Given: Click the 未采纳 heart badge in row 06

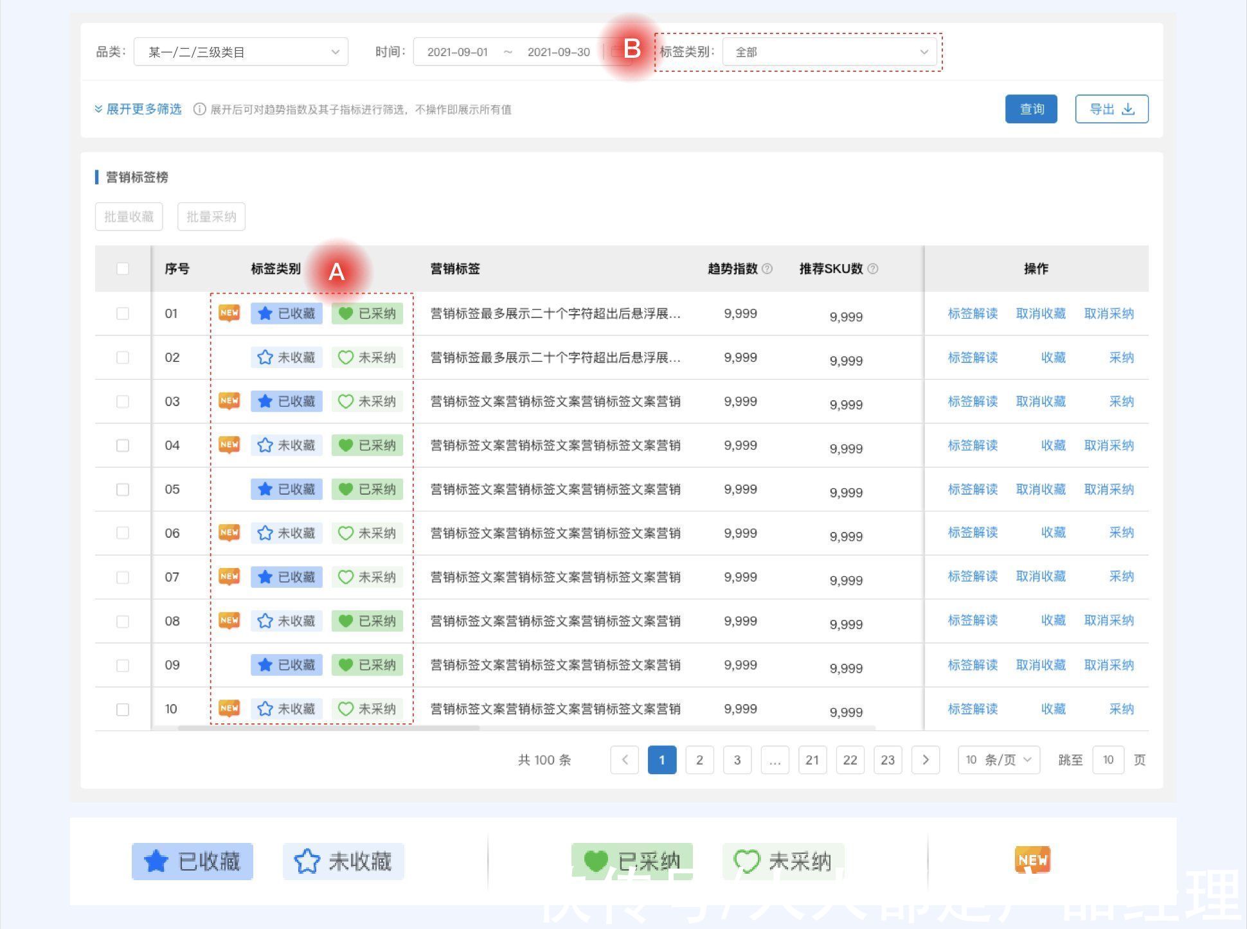Looking at the screenshot, I should [x=367, y=533].
